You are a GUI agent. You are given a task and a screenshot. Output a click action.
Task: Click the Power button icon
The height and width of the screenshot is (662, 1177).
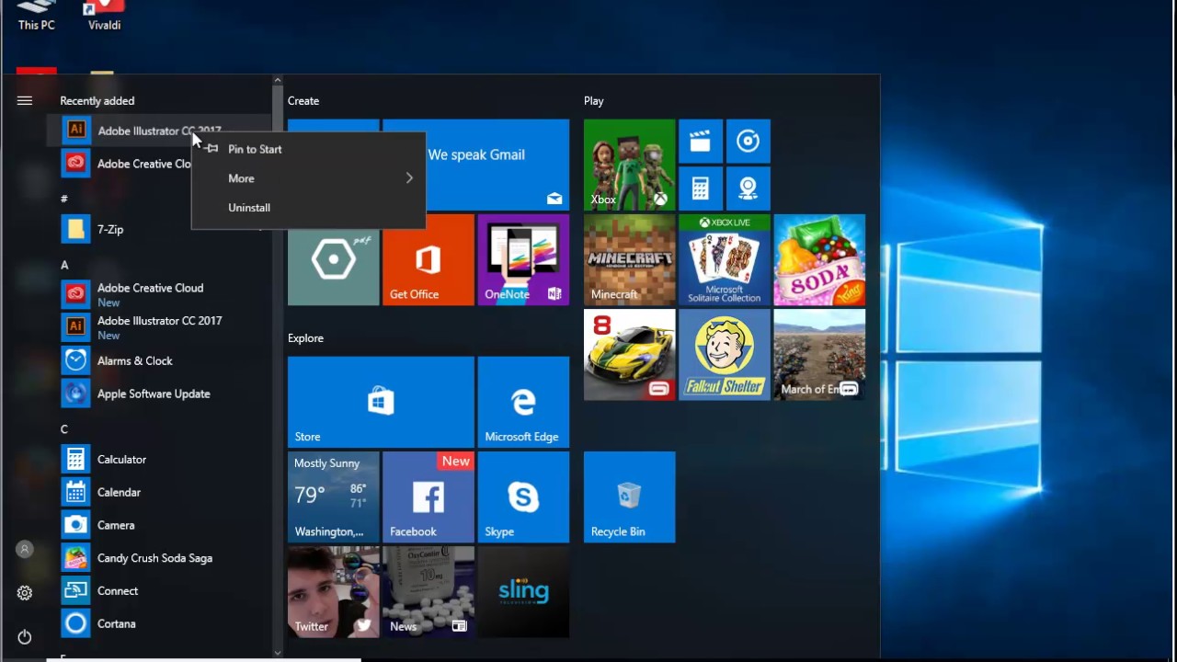point(25,636)
